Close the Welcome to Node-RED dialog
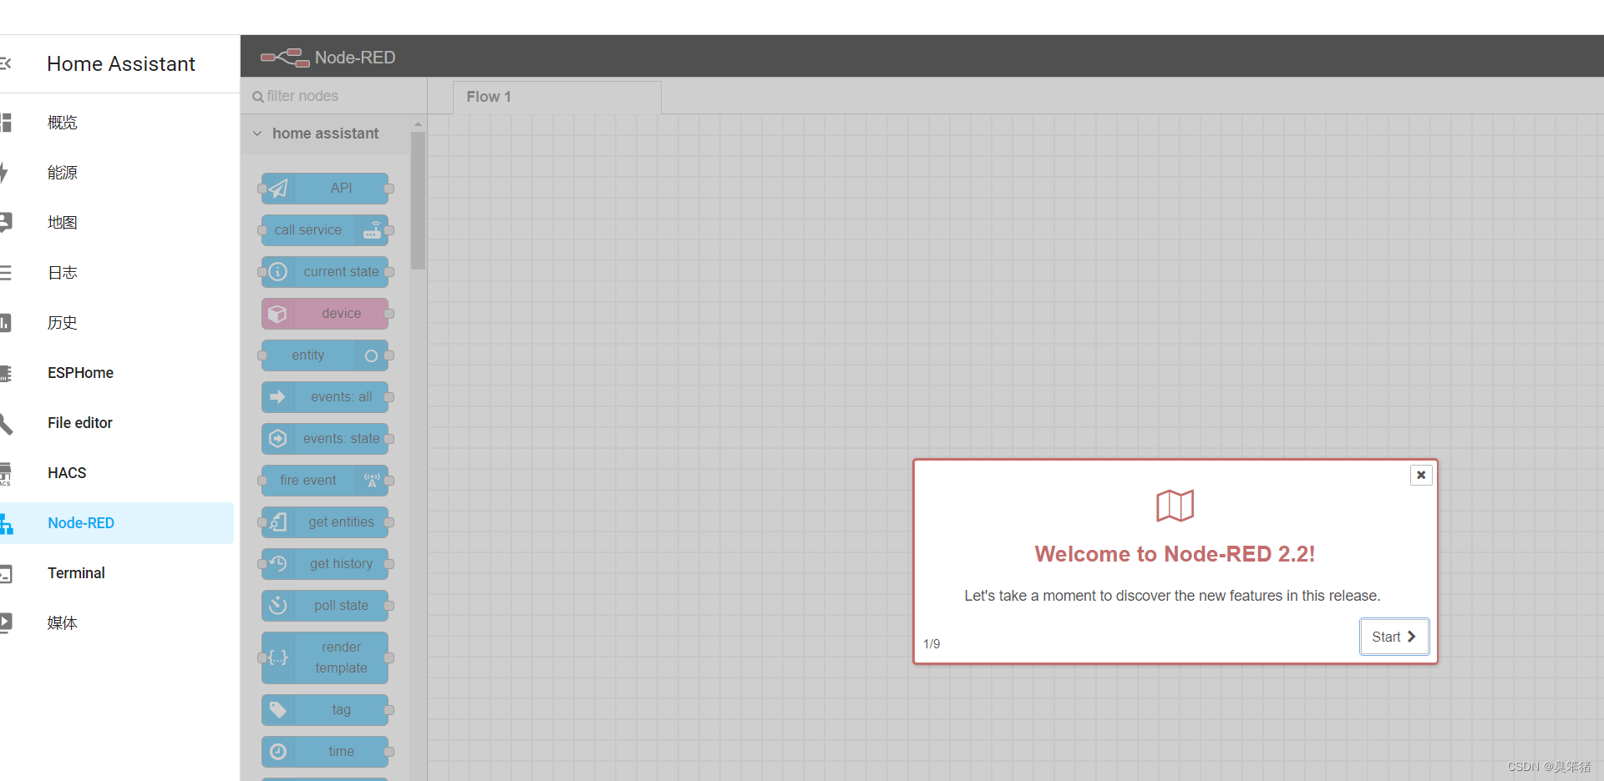1604x781 pixels. (x=1421, y=475)
